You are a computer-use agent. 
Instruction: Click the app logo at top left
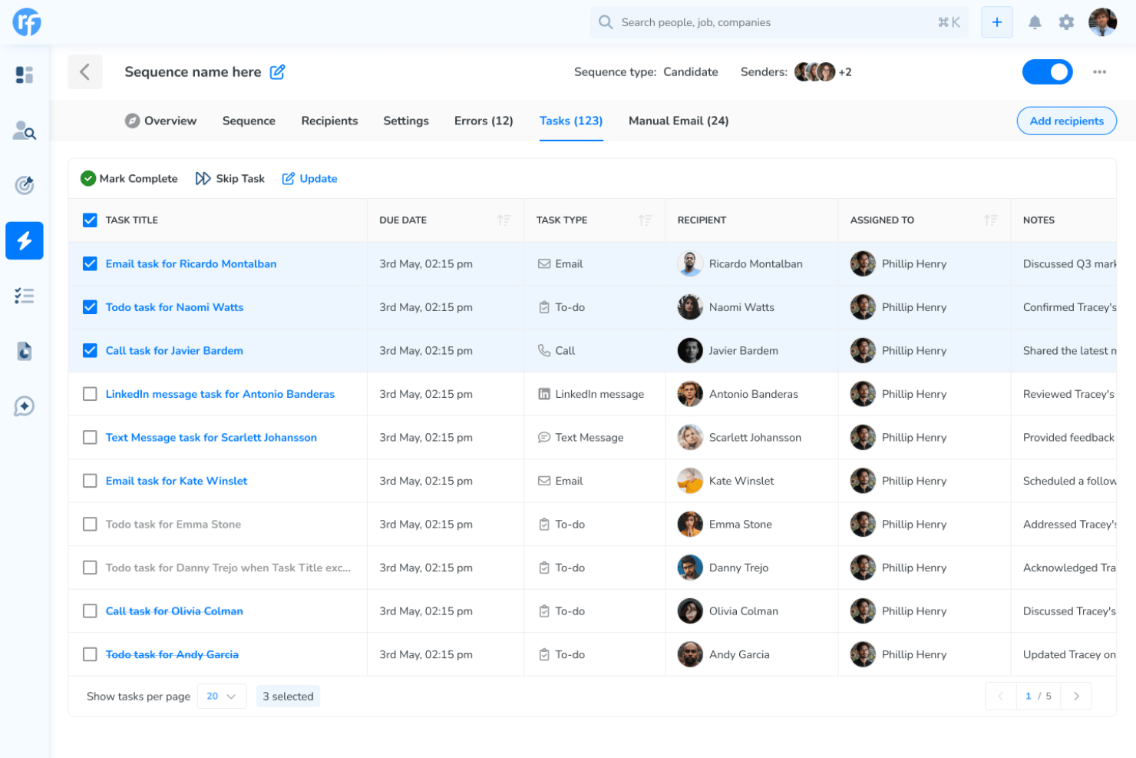click(27, 22)
